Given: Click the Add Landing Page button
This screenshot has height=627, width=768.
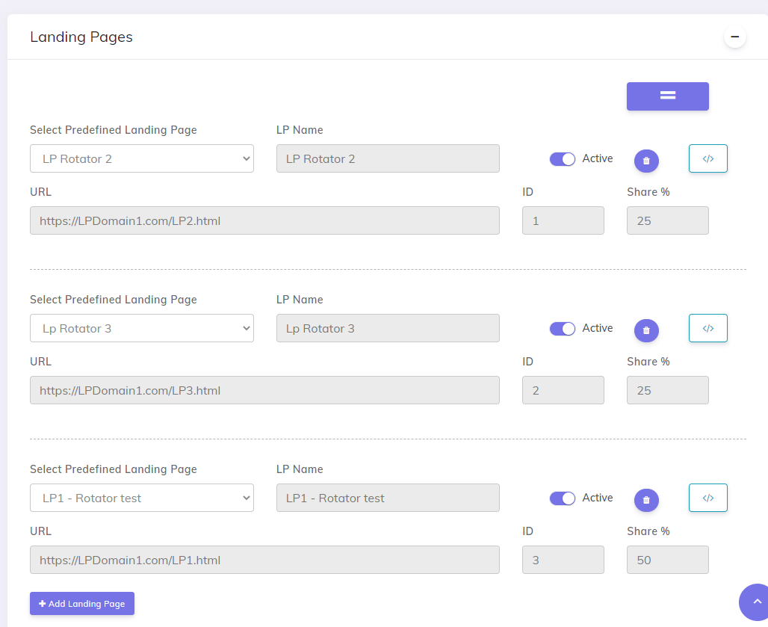Looking at the screenshot, I should (81, 603).
